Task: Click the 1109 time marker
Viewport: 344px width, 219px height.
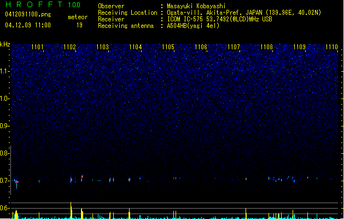Action: tap(299, 47)
